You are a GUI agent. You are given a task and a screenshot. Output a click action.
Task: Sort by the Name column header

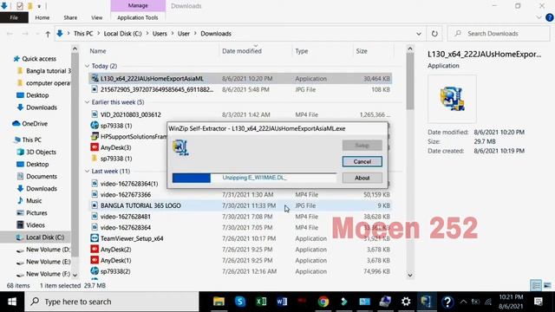point(98,51)
